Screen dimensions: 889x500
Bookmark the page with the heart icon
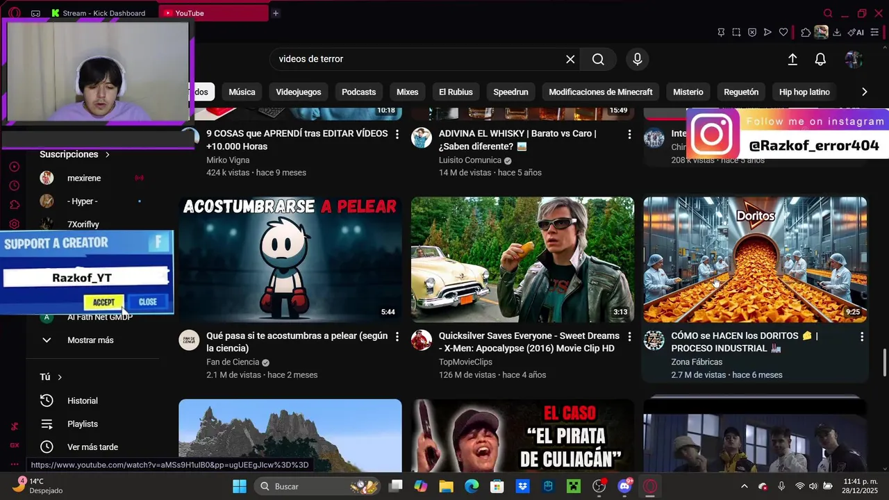(x=783, y=32)
